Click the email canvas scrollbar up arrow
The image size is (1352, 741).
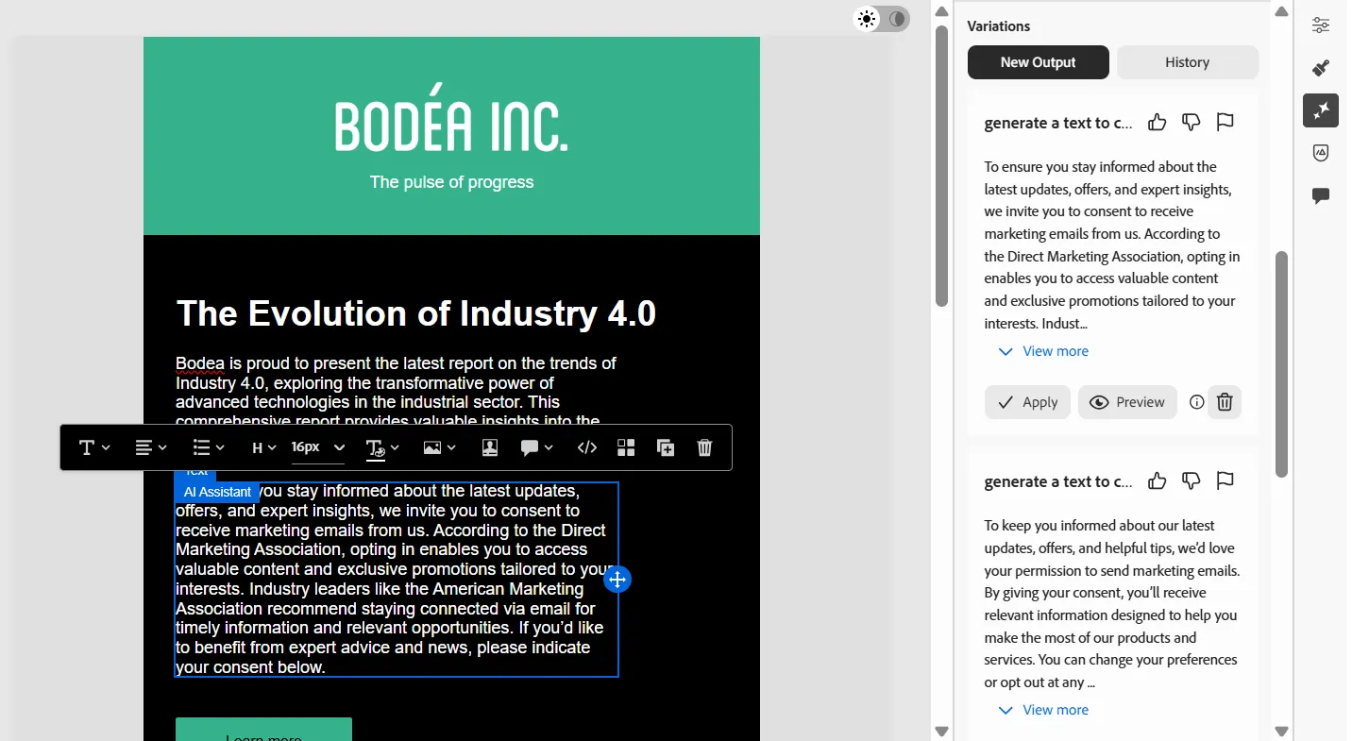(x=941, y=11)
